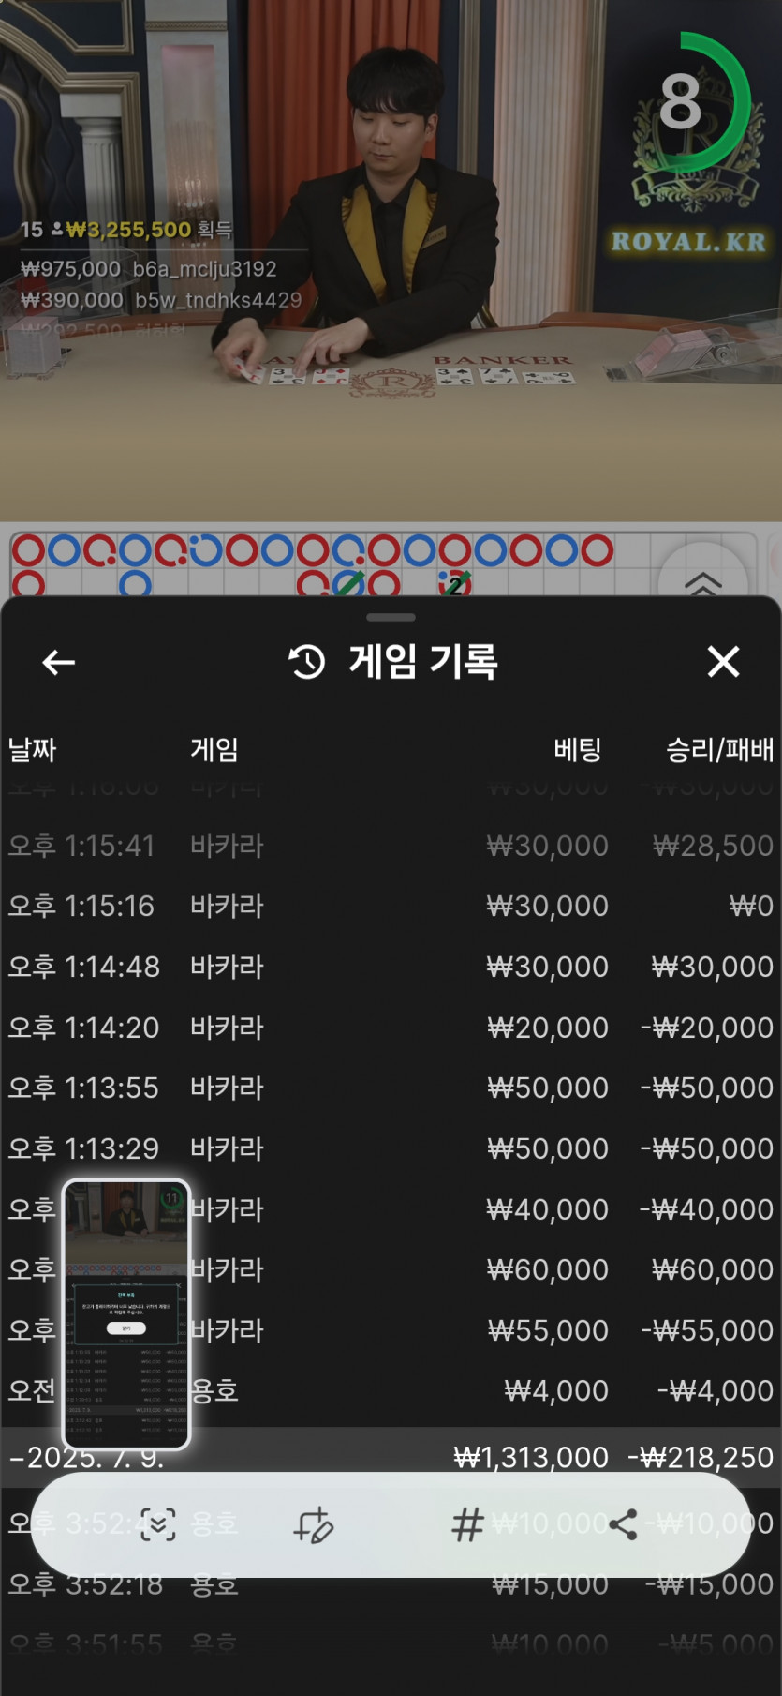Screen dimensions: 782x1696
Task: Click the -₩20,000 loss amount
Action: click(x=707, y=1028)
